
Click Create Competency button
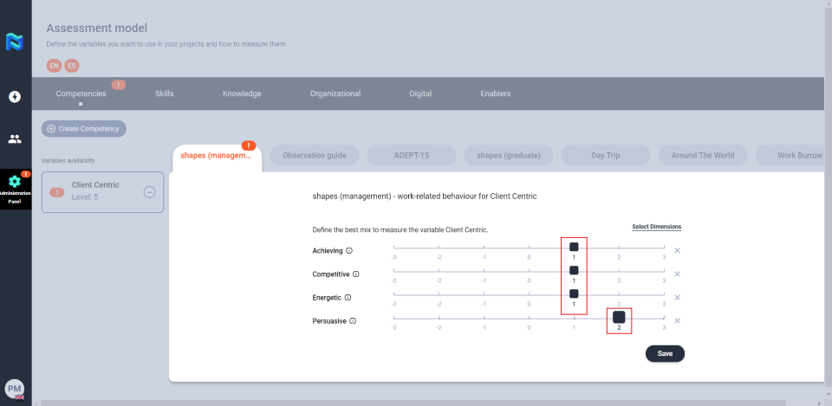pos(84,129)
